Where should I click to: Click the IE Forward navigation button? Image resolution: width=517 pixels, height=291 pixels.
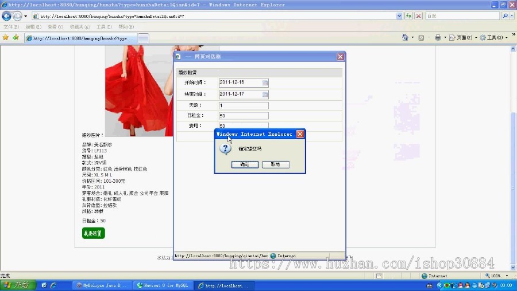click(x=17, y=16)
